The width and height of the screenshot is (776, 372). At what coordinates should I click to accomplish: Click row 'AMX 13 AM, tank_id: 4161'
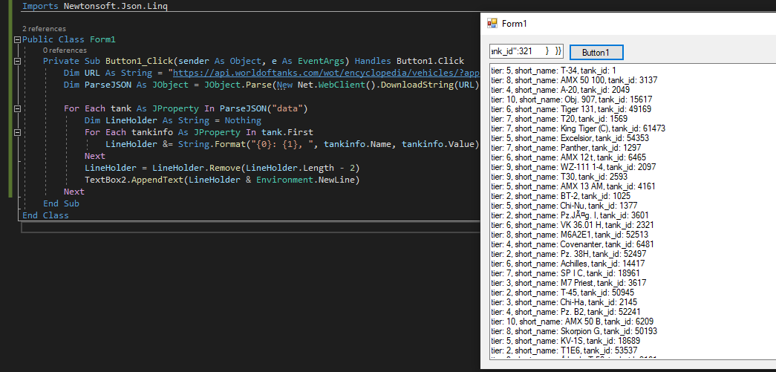coord(573,186)
